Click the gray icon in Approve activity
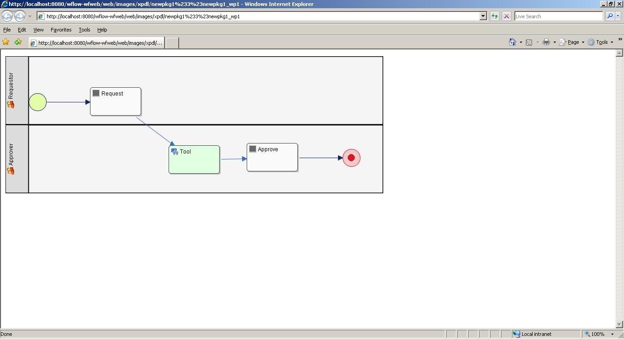Image resolution: width=624 pixels, height=340 pixels. click(253, 149)
